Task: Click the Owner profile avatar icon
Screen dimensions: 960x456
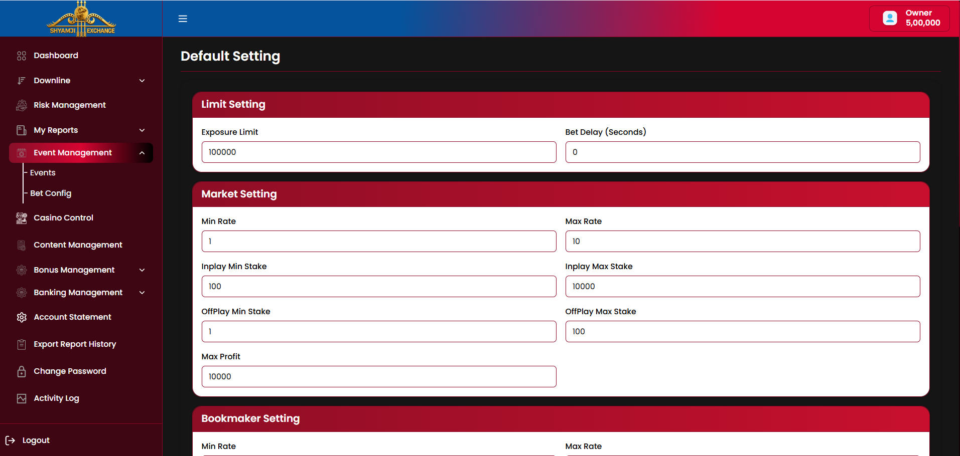Action: click(890, 18)
